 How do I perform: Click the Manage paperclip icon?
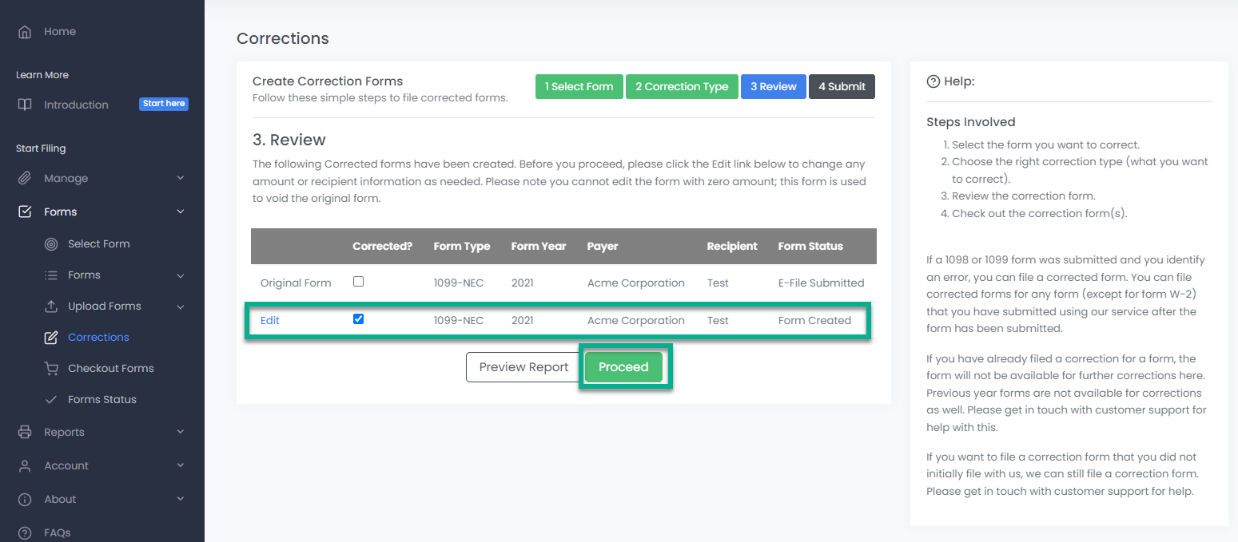click(x=25, y=178)
